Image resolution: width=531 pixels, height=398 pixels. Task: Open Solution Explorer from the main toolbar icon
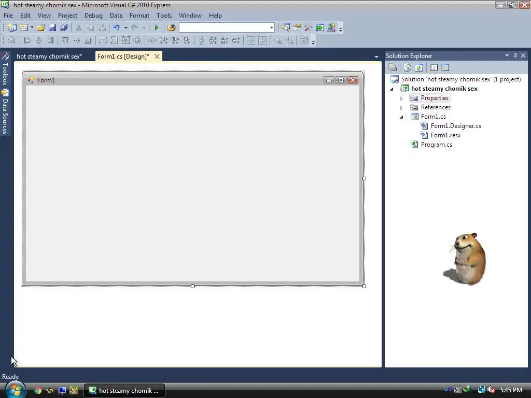click(x=286, y=28)
